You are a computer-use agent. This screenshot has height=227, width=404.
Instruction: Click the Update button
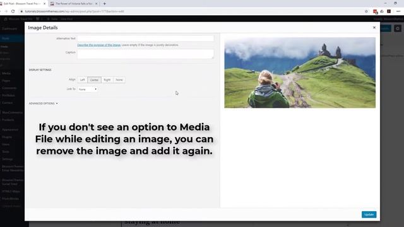point(369,214)
